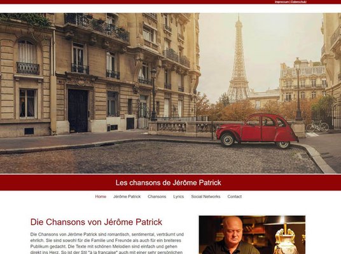Click the street lamp near the red car
Viewport: 341px width, 254px height.
coord(298,89)
